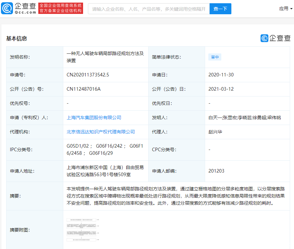
Task: Click the CPC分类号 field label
Action: [164, 150]
